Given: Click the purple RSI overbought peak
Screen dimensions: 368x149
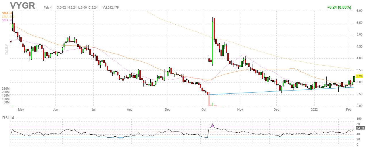Looking at the screenshot, I should coord(212,125).
